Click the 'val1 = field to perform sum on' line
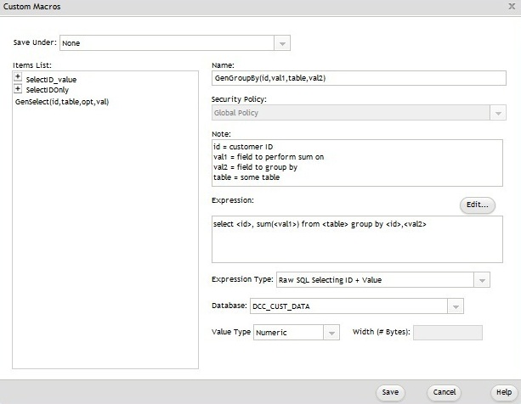Screen dimensions: 521x404 pyautogui.click(x=269, y=157)
